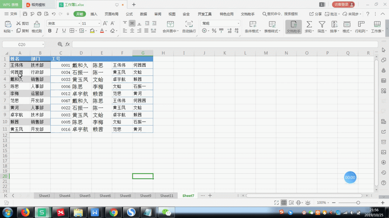Click the Wrap Text (自动换行) icon
This screenshot has width=389, height=218.
point(189,24)
